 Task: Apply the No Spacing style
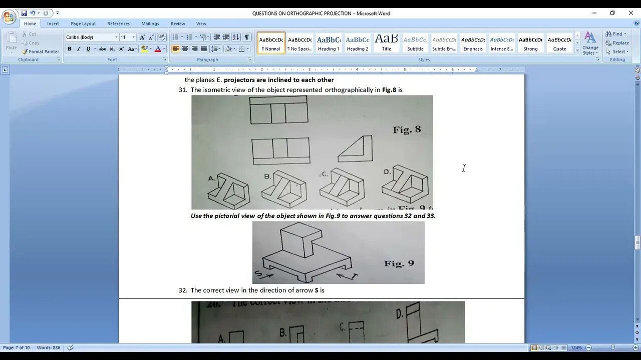[x=299, y=43]
